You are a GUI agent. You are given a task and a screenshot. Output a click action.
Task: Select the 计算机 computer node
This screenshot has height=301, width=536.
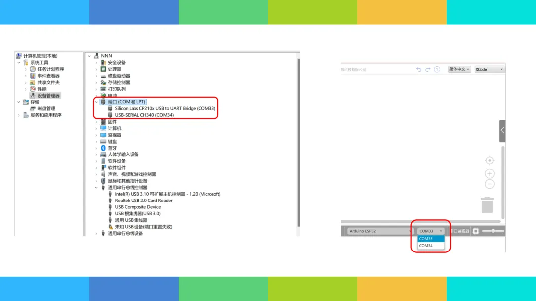click(x=115, y=129)
